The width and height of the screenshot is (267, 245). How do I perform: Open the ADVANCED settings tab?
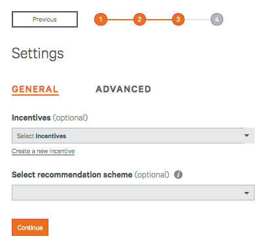click(x=123, y=89)
